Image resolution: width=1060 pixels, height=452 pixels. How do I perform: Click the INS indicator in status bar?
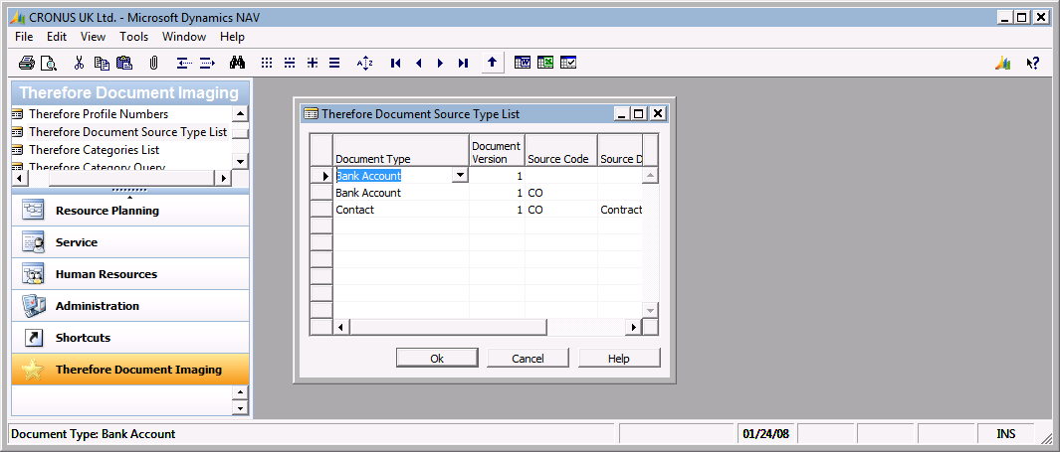[1006, 434]
